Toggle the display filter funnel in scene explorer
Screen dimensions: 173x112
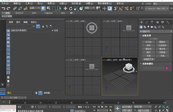38,26
